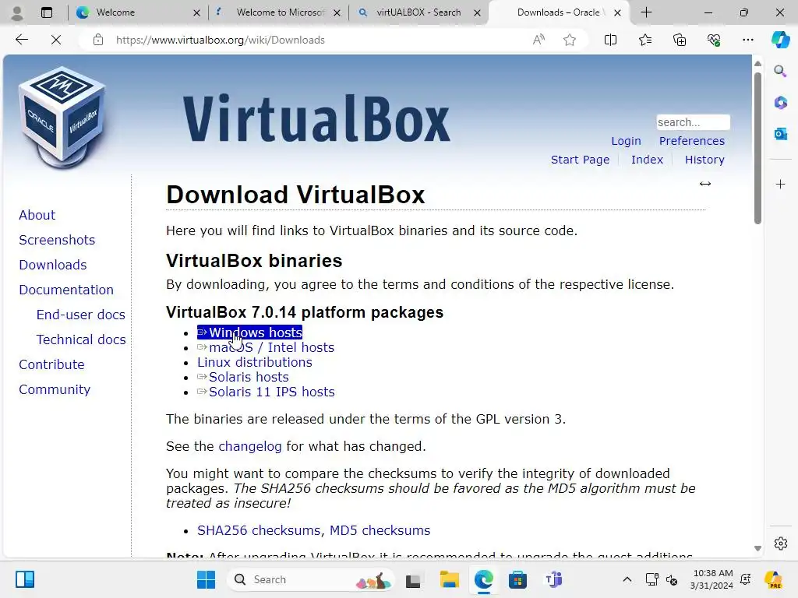This screenshot has height=598, width=798.
Task: Stop loading the page with the X button
Action: (x=56, y=40)
